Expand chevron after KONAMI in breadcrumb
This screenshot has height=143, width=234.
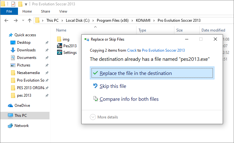click(154, 20)
